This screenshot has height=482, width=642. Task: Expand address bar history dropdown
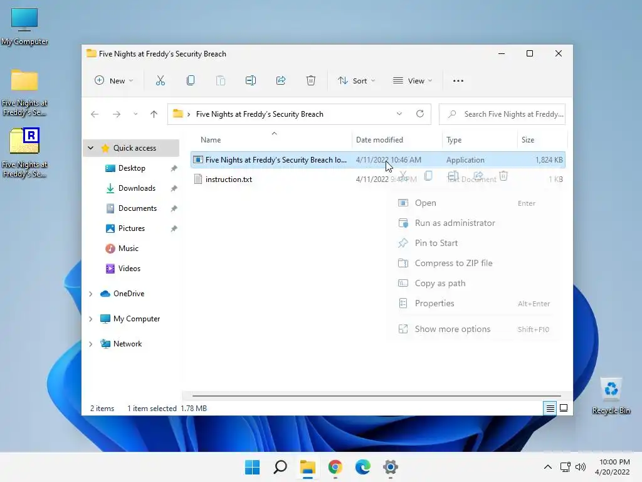(x=399, y=114)
